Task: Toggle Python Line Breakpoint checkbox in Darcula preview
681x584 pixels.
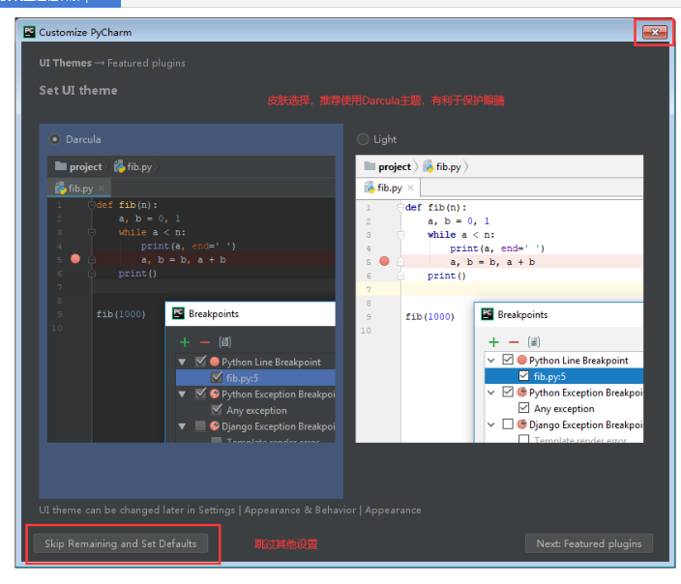Action: pyautogui.click(x=200, y=362)
